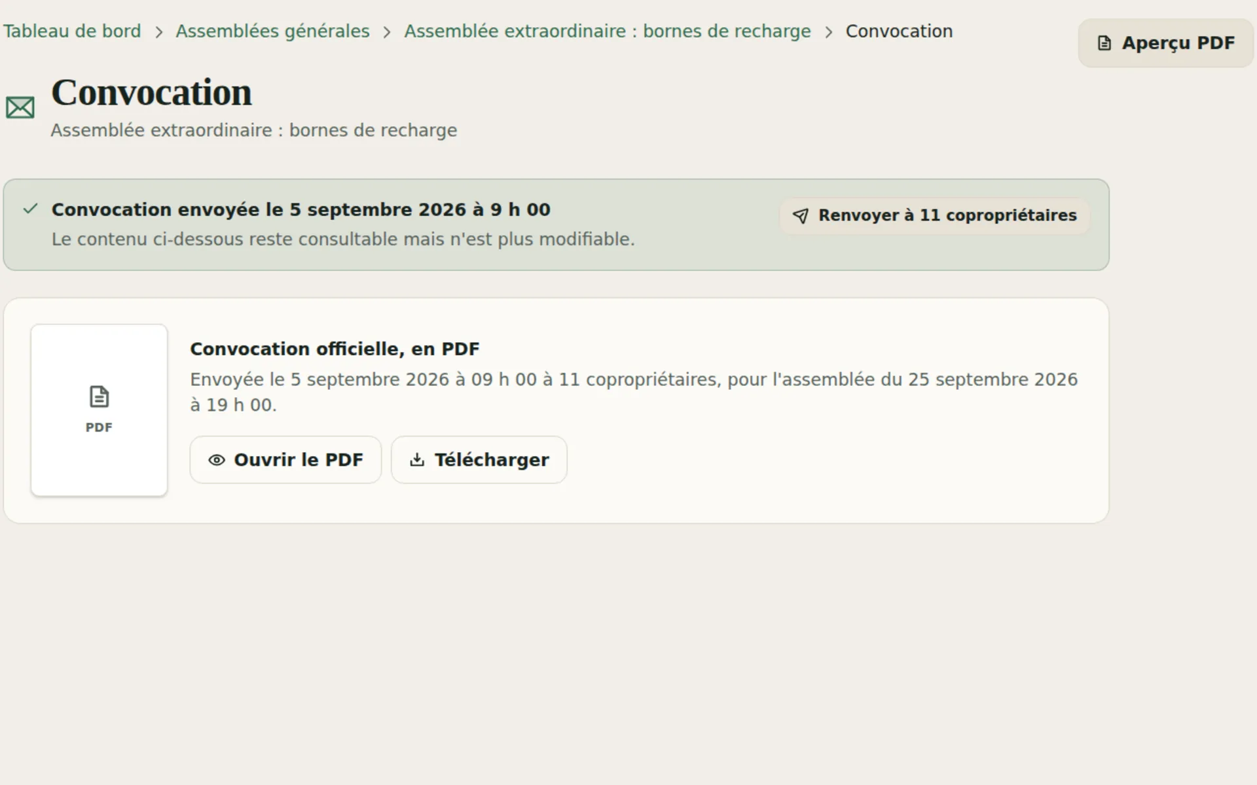This screenshot has height=785, width=1257.
Task: Click the PDF label under file icon
Action: click(99, 427)
